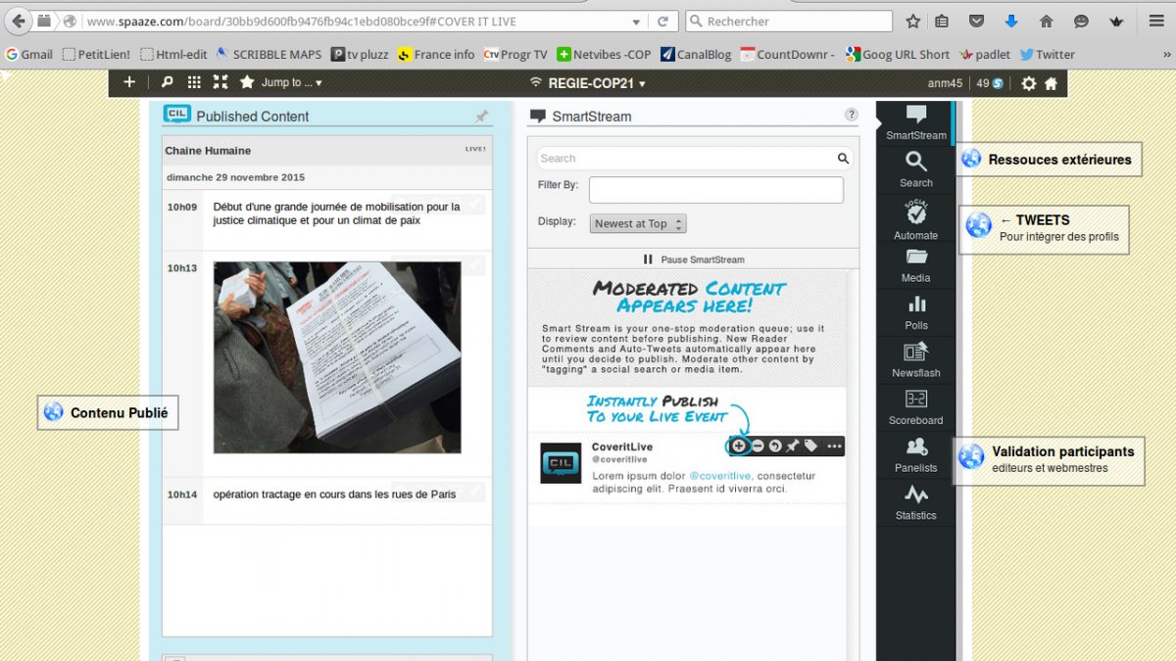Open the Polls panel
The height and width of the screenshot is (661, 1176).
[915, 311]
